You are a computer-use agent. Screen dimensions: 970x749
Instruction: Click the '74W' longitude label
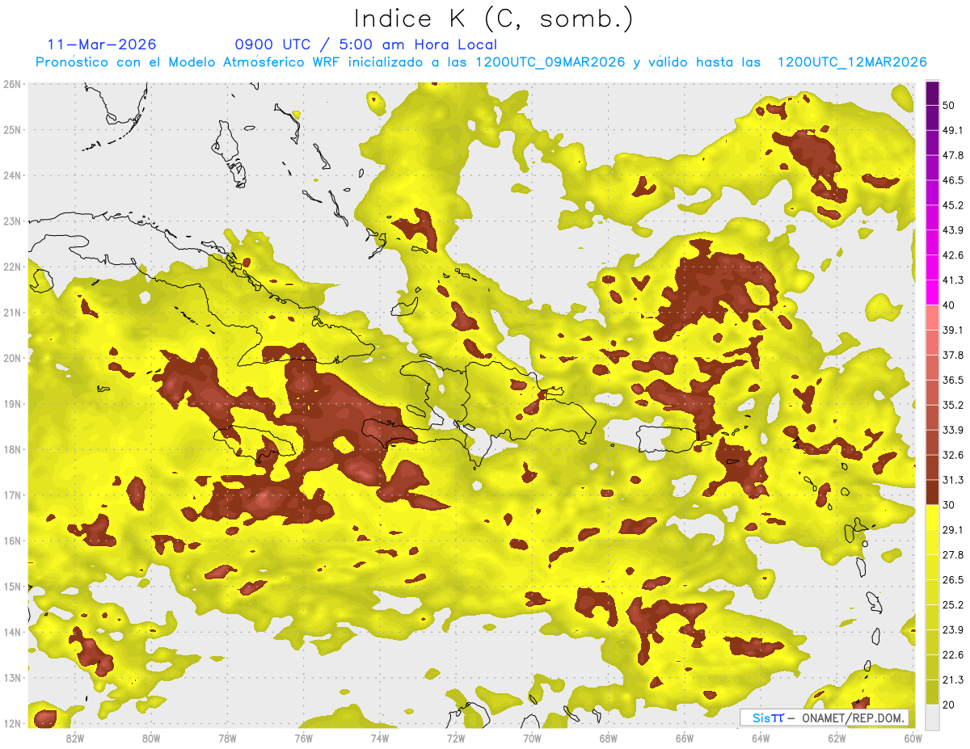coord(380,738)
